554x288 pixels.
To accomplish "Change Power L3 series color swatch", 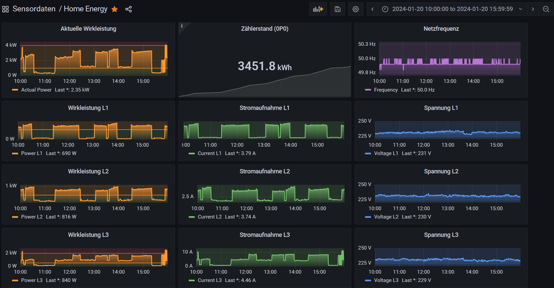I will [15, 280].
